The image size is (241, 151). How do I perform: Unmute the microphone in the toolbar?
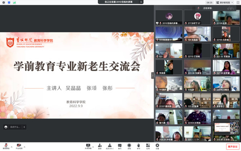6,146
